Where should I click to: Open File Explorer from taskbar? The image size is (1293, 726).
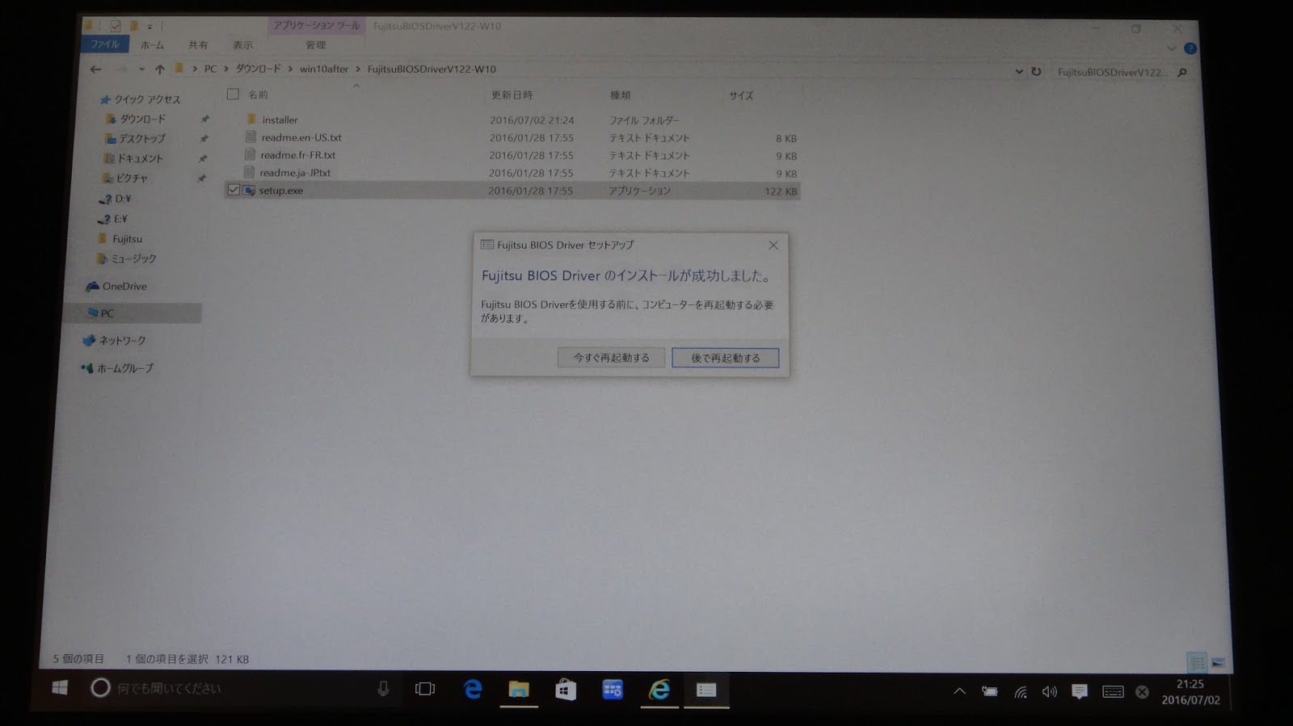(x=519, y=690)
